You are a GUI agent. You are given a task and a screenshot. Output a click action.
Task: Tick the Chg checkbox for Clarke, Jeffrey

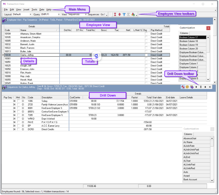(146, 55)
